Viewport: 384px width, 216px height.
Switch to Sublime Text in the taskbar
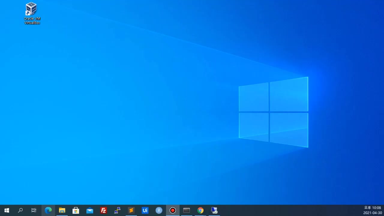click(131, 210)
